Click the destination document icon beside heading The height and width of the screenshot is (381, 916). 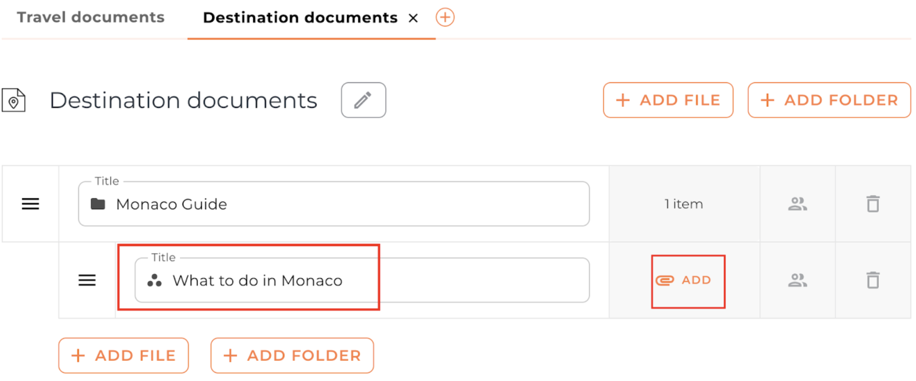pos(14,100)
